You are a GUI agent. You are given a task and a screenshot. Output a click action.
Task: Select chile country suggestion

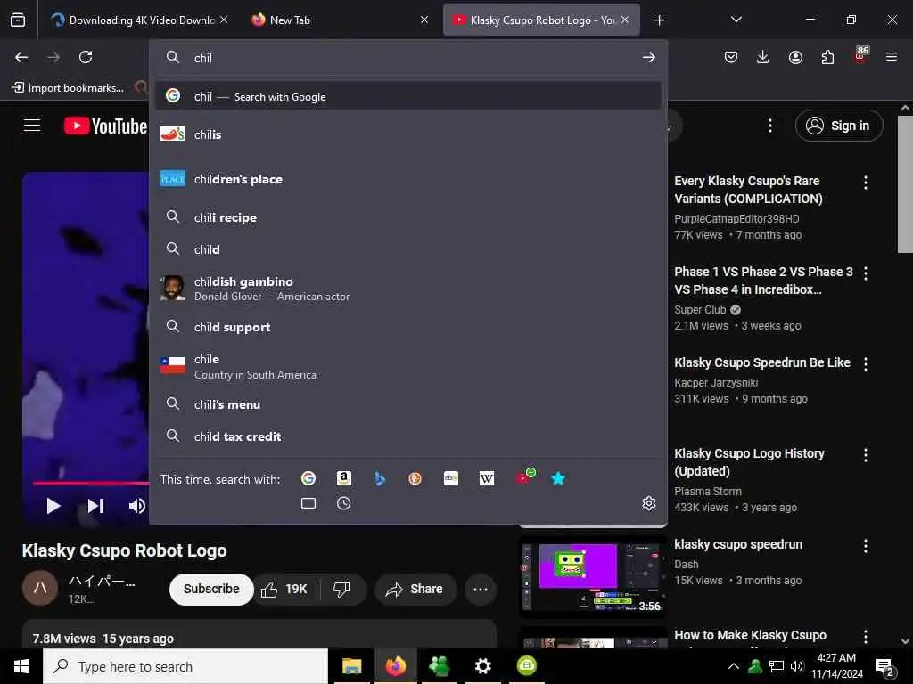pos(408,366)
